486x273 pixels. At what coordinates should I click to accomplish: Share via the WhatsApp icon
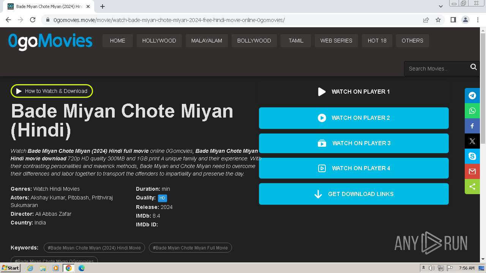click(x=472, y=111)
